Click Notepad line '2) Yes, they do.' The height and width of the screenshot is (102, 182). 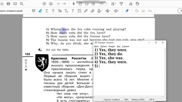109,54
